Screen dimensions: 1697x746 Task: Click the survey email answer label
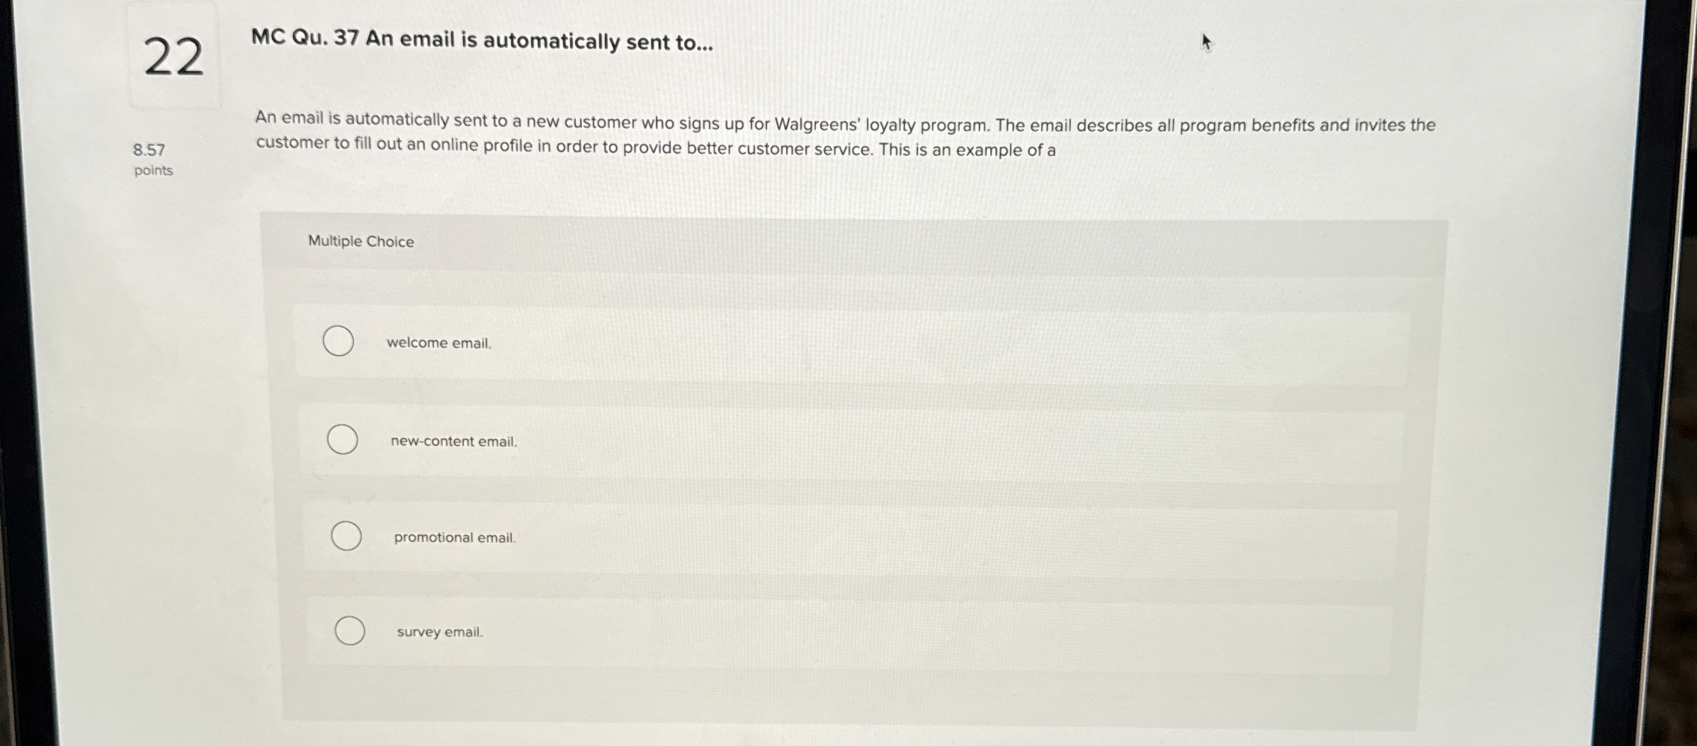tap(440, 631)
